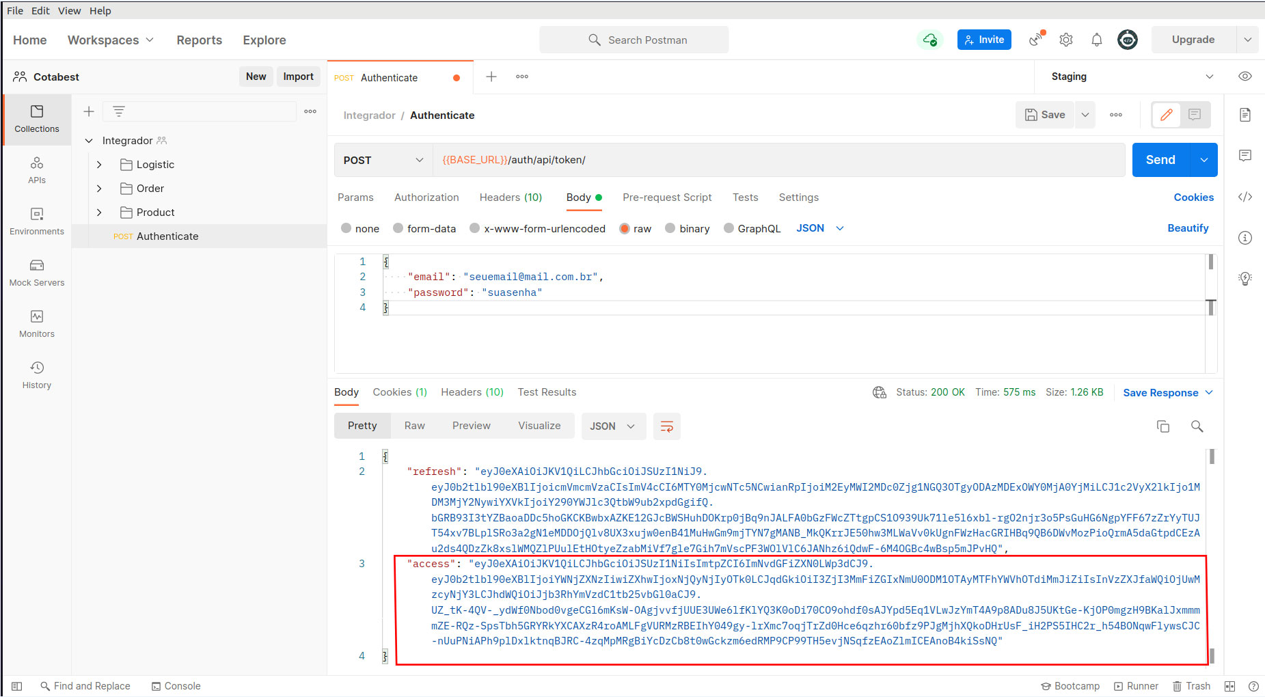This screenshot has width=1265, height=697.
Task: Open the help icon in the status bar
Action: [x=1253, y=686]
